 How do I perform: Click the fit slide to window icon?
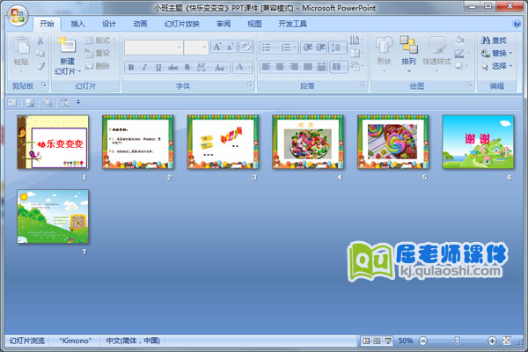504,340
